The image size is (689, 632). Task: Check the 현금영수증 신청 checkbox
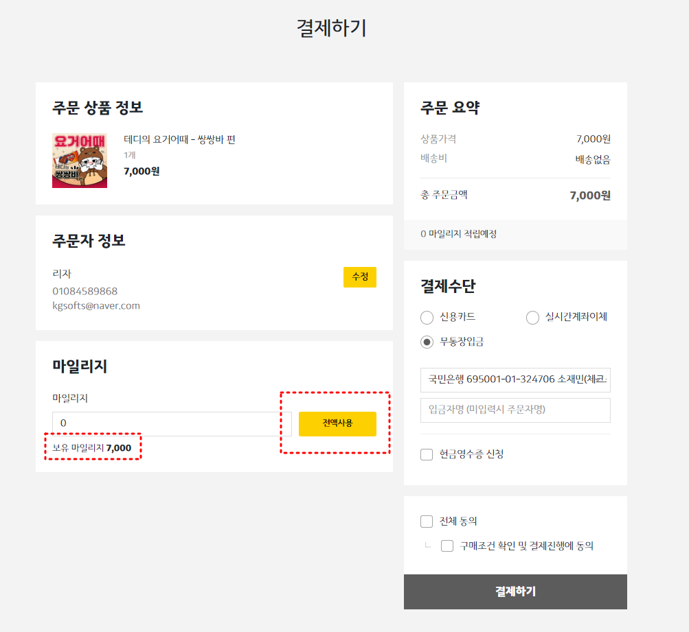click(427, 454)
